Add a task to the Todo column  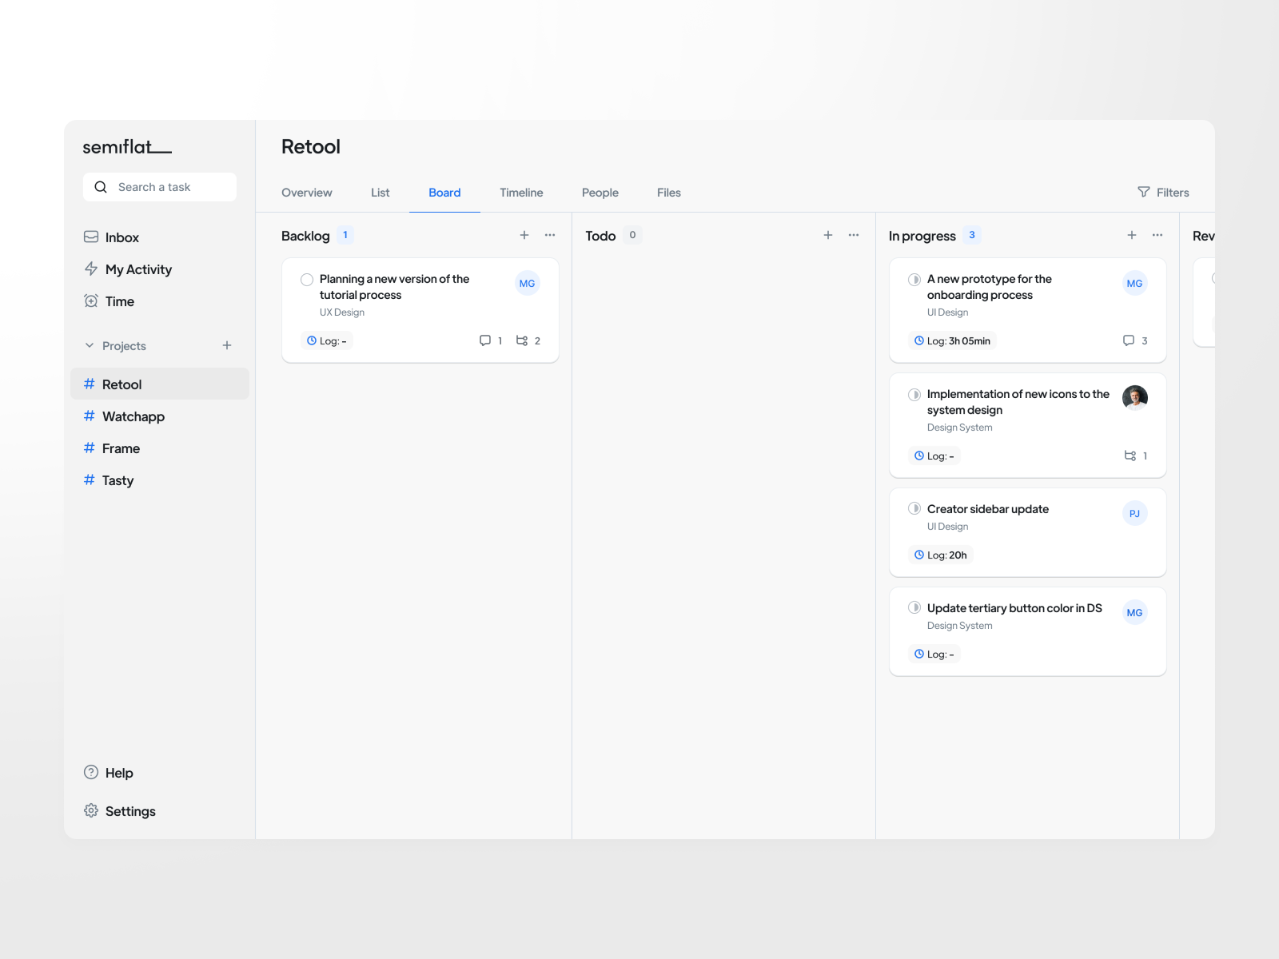click(828, 235)
